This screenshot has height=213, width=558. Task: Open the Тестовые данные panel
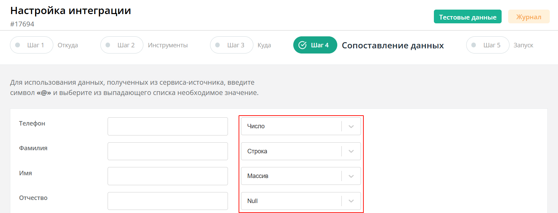click(468, 16)
